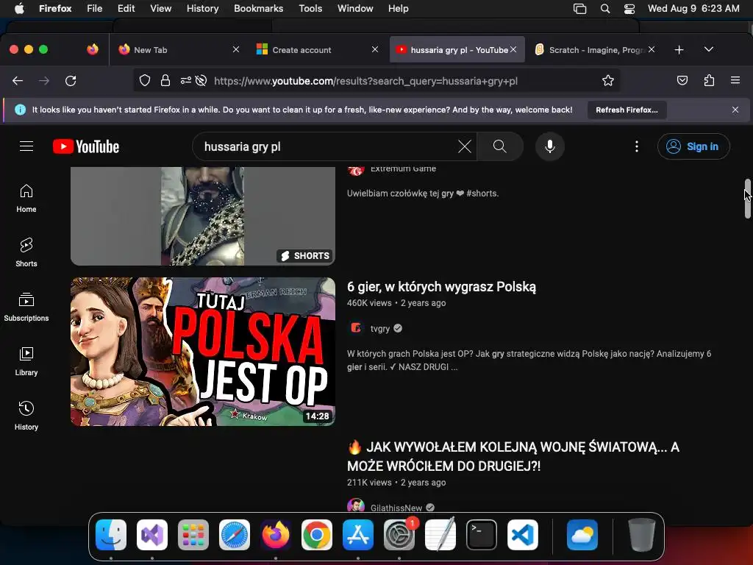The height and width of the screenshot is (565, 753).
Task: Click the blocked autoplay icon in address bar
Action: point(201,81)
